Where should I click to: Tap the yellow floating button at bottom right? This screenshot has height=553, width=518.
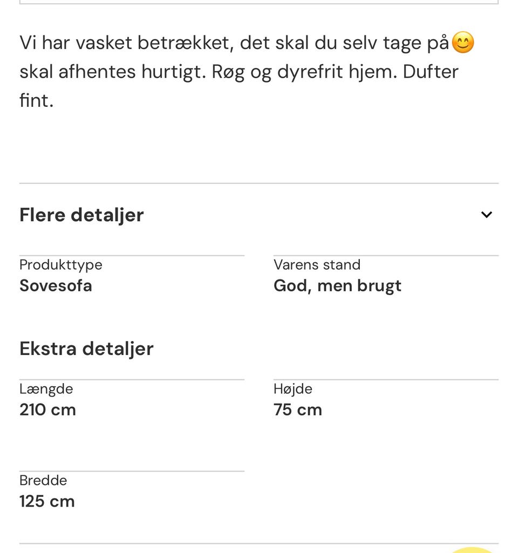click(x=473, y=550)
